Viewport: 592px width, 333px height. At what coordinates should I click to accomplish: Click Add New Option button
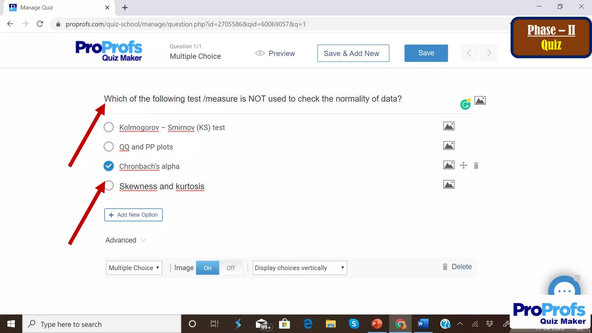click(x=133, y=215)
